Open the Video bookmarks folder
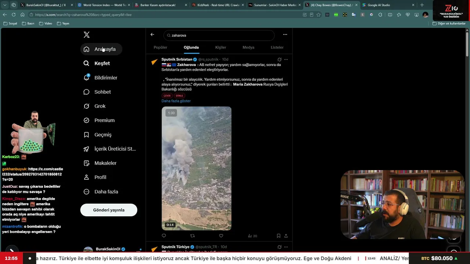The image size is (470, 264). click(46, 23)
